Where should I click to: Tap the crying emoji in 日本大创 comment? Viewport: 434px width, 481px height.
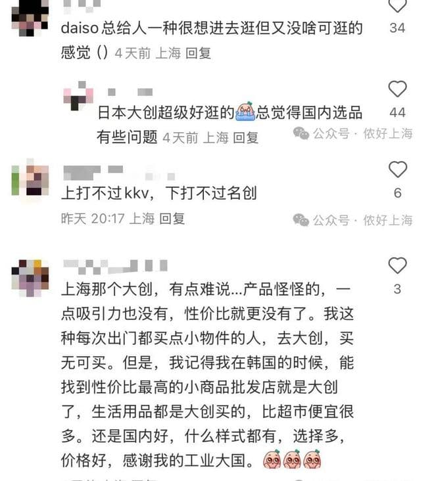(245, 112)
